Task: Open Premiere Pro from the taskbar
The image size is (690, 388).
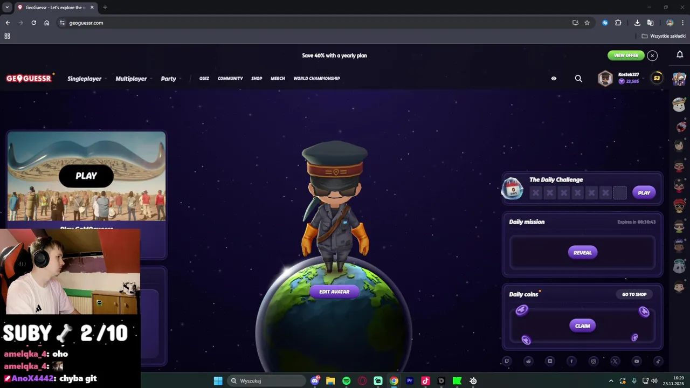Action: tap(410, 381)
